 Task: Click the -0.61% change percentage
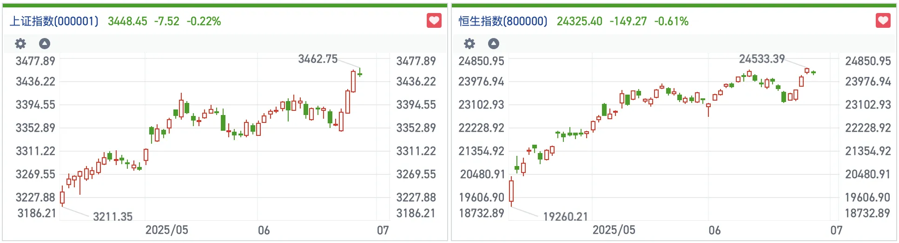[x=671, y=21]
